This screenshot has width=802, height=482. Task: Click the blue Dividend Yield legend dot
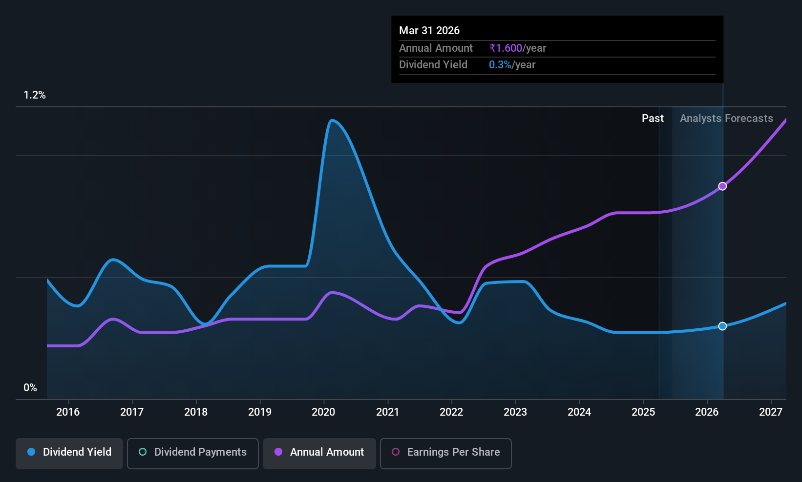pos(31,452)
